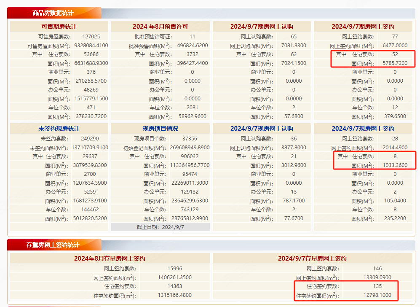This screenshot has width=420, height=307.
Task: Click the 住宅签约面积 value 12798.1000
Action: click(x=377, y=296)
